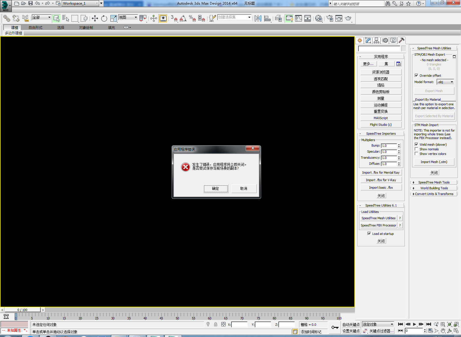Open the Layer Manager icon
The height and width of the screenshot is (337, 461).
point(278,18)
